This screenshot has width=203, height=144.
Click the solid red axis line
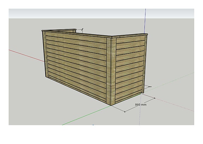click(x=26, y=56)
